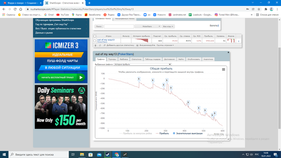Open the Сервисы apps bookmark
The height and width of the screenshot is (158, 281).
pos(9,15)
